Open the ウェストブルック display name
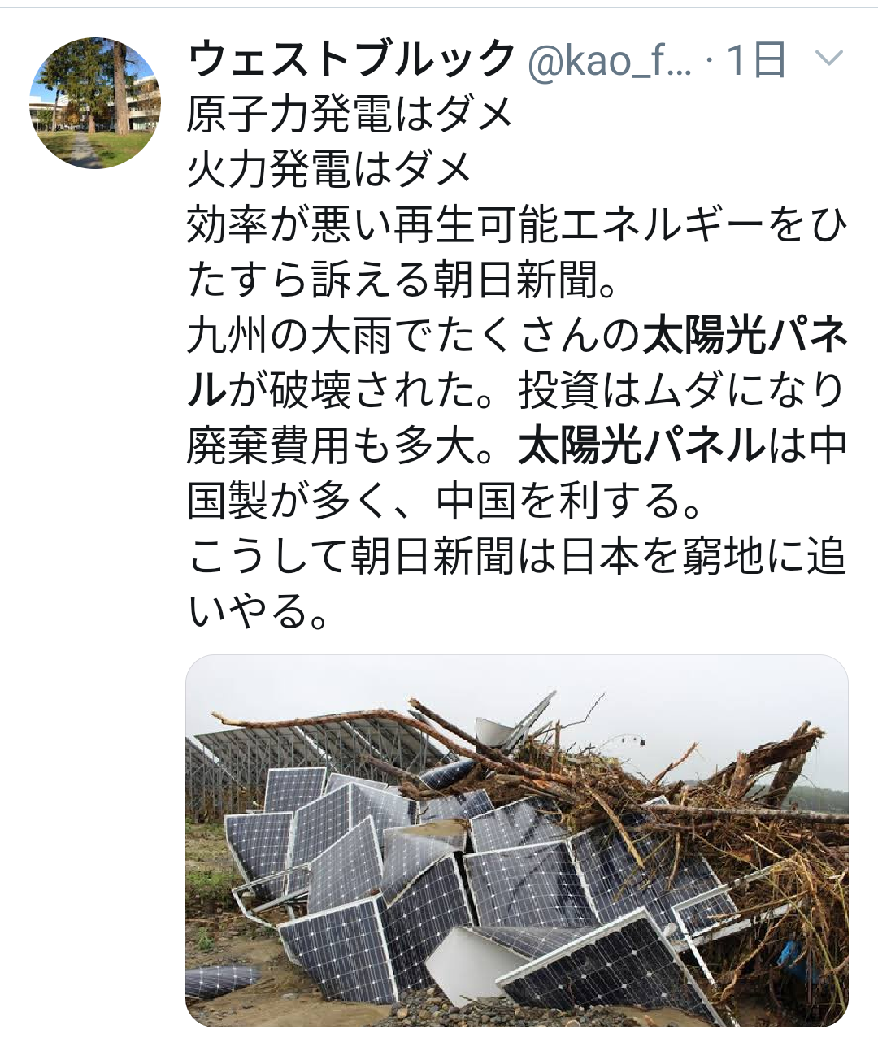The height and width of the screenshot is (1051, 878). click(x=351, y=59)
